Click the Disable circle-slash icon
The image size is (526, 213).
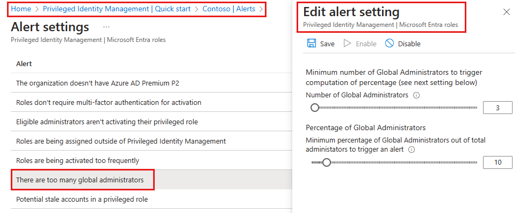(389, 44)
